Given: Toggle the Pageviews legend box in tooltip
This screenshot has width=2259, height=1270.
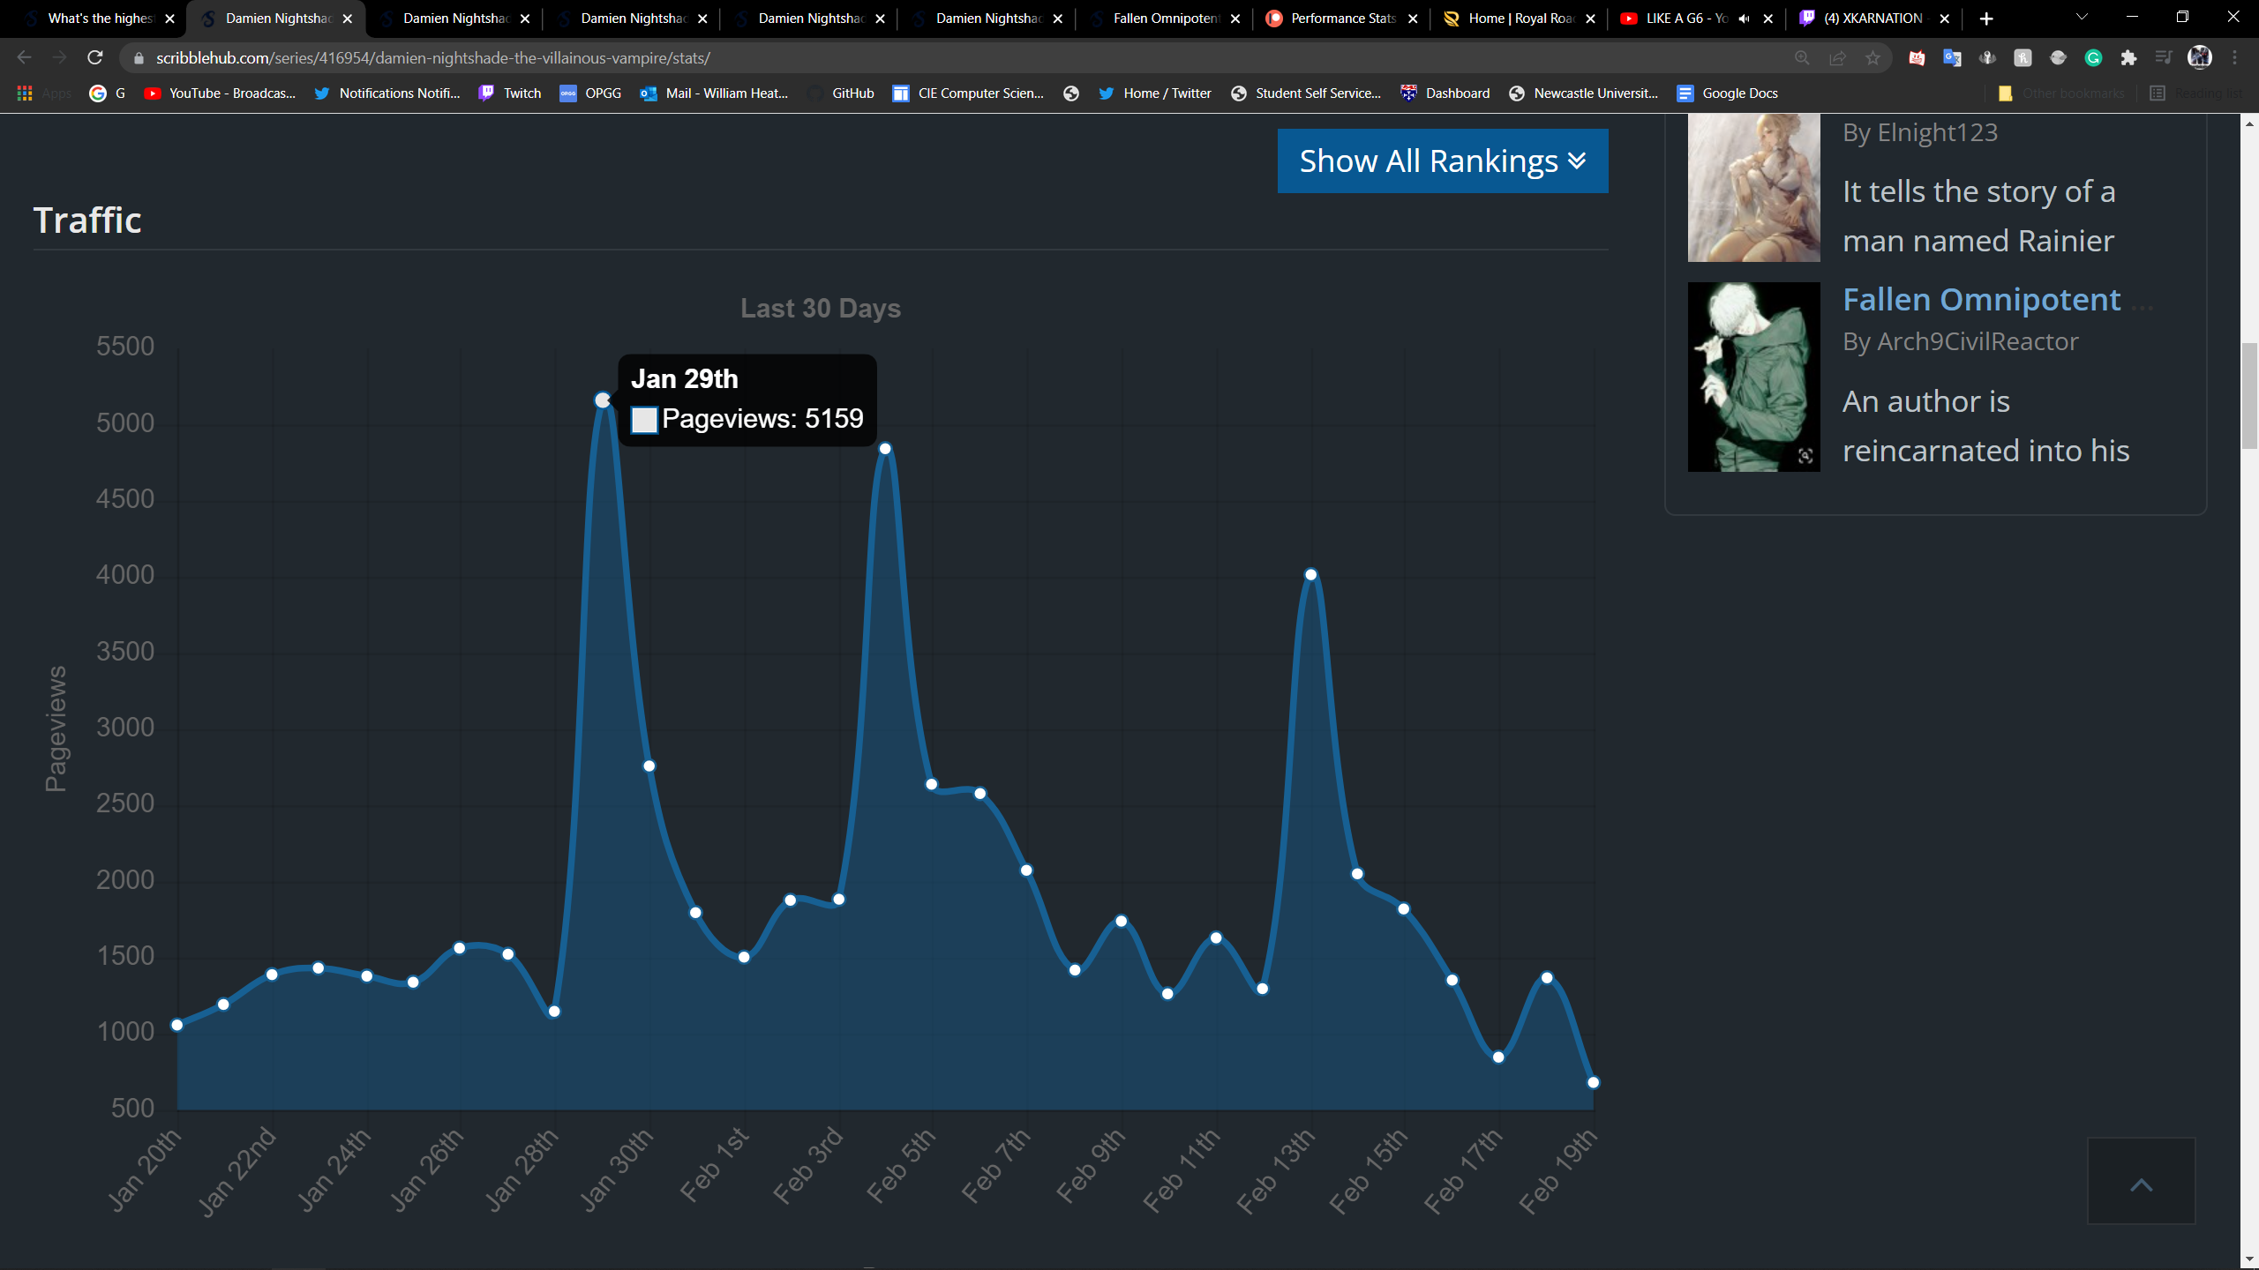Looking at the screenshot, I should point(644,420).
